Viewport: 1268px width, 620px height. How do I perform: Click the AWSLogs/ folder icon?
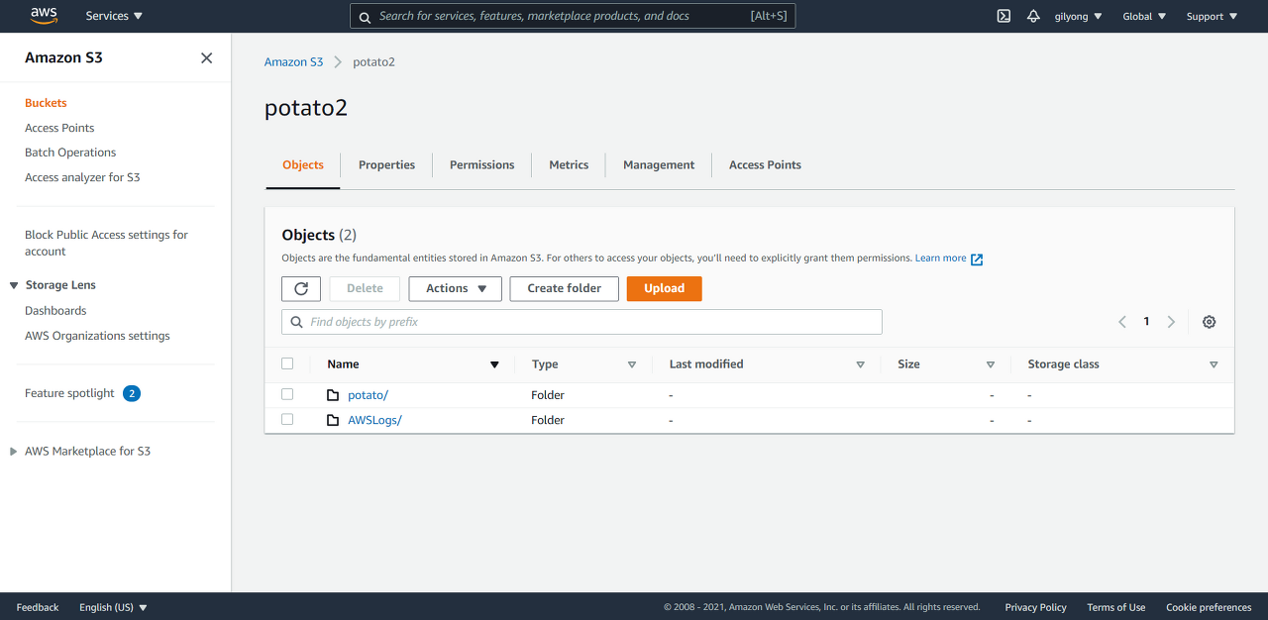(x=333, y=420)
